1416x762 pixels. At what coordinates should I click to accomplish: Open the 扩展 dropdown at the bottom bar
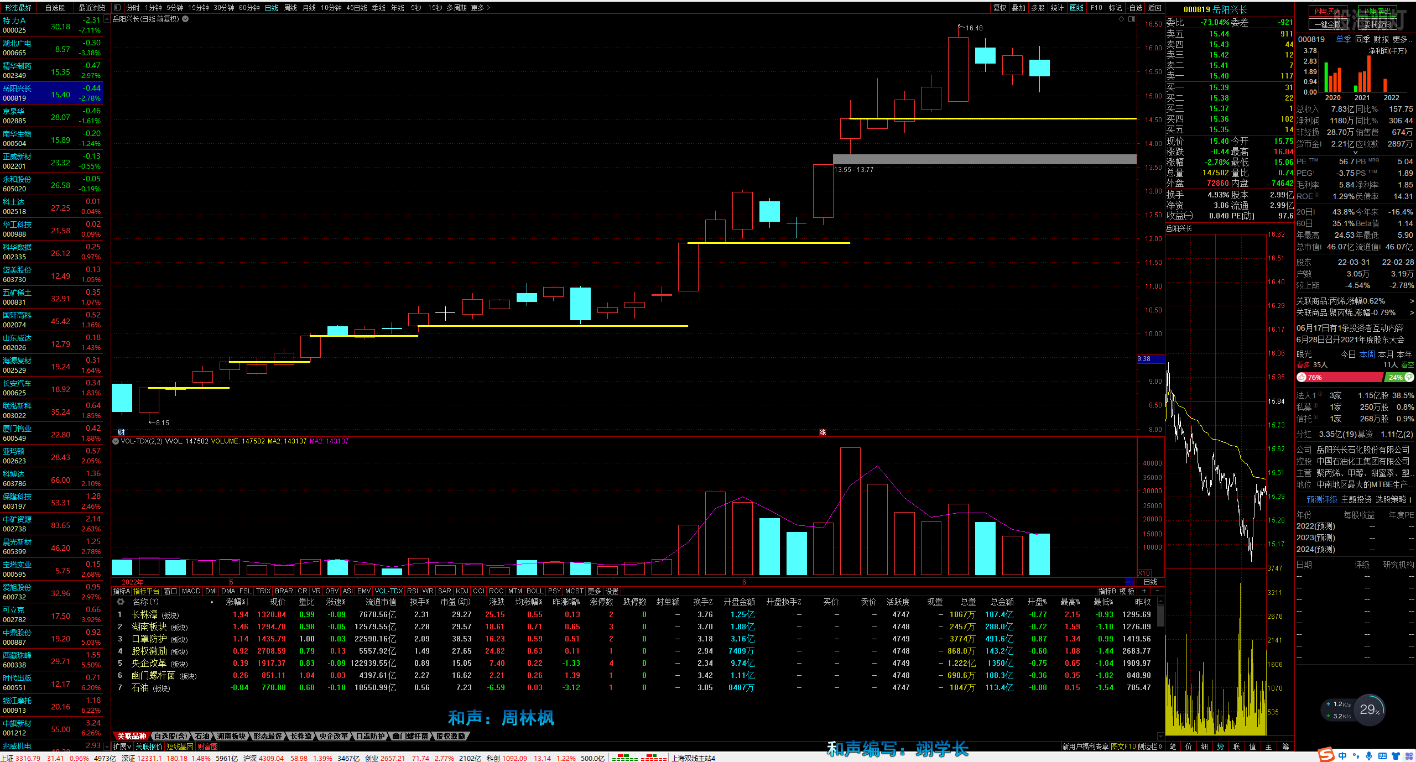(x=122, y=747)
